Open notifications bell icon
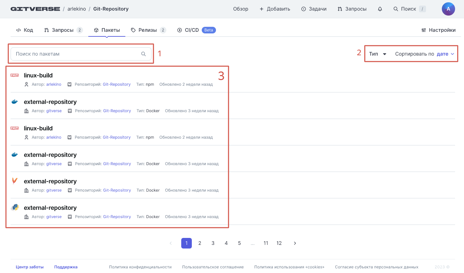Image resolution: width=464 pixels, height=273 pixels. [380, 9]
